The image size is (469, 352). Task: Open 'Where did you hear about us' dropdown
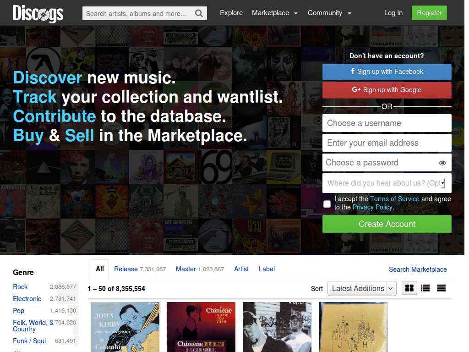[x=387, y=183]
